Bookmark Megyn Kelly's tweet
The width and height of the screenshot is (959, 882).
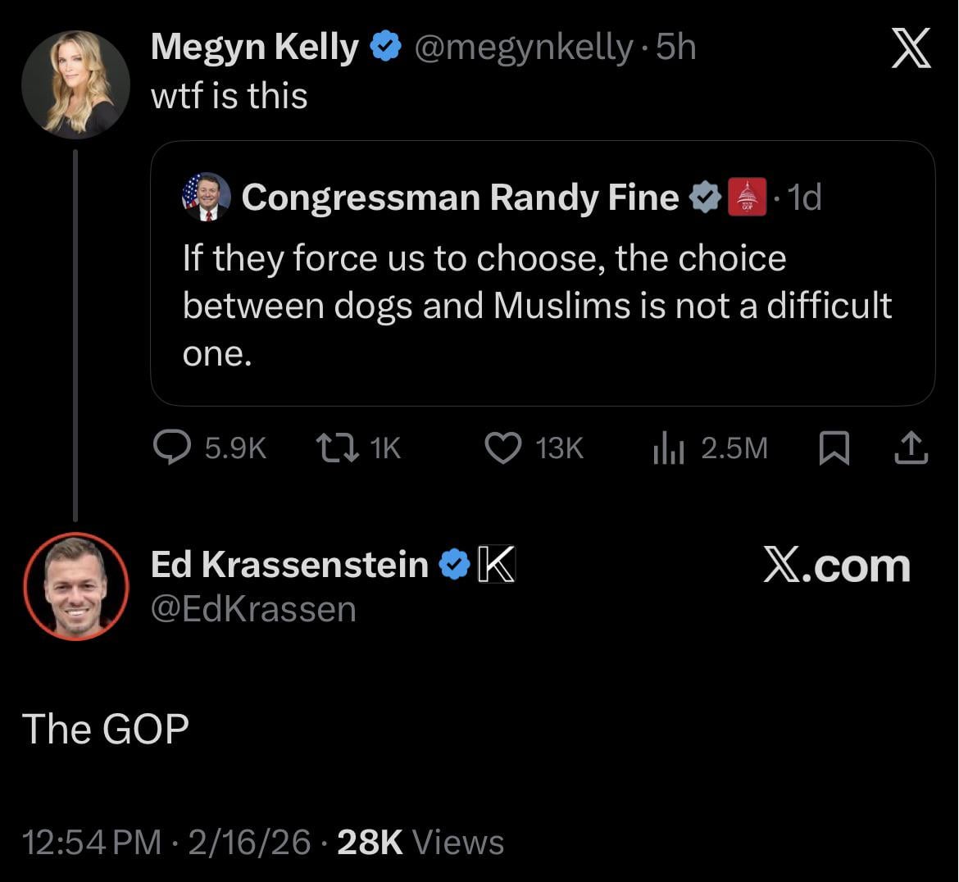pos(834,448)
